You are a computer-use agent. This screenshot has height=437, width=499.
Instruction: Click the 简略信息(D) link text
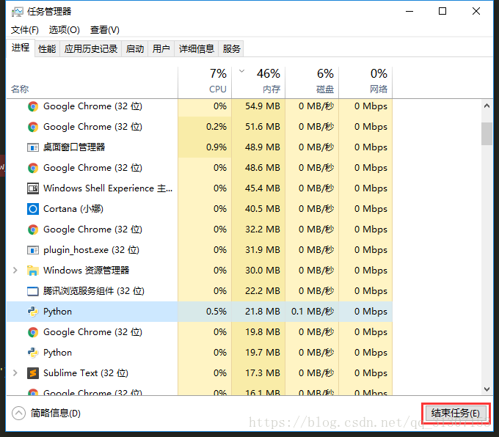click(x=55, y=413)
